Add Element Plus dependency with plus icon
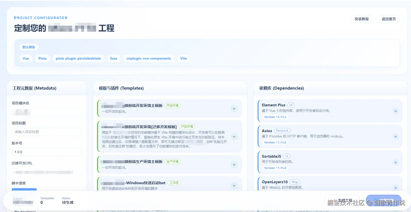Image resolution: width=411 pixels, height=212 pixels. (395, 111)
